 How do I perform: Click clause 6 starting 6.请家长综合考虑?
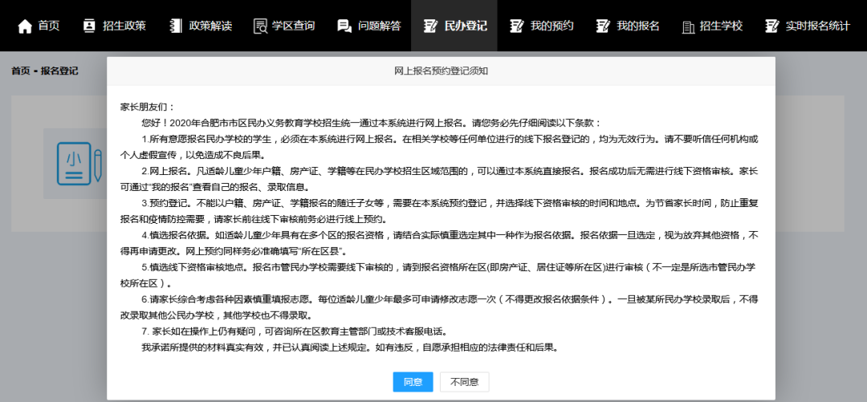coord(439,307)
